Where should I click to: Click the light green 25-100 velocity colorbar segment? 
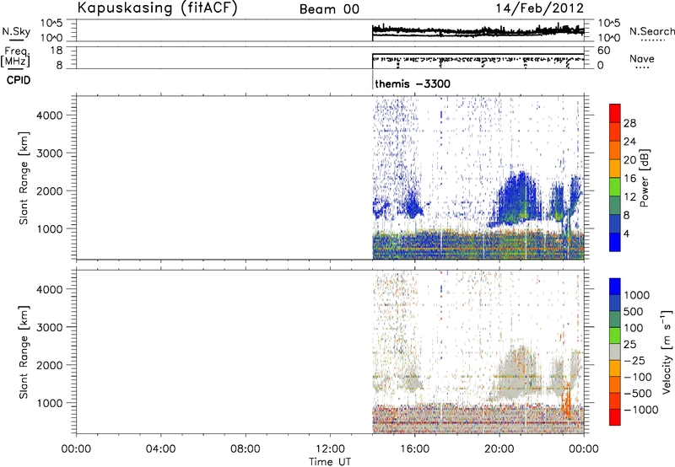coord(615,335)
